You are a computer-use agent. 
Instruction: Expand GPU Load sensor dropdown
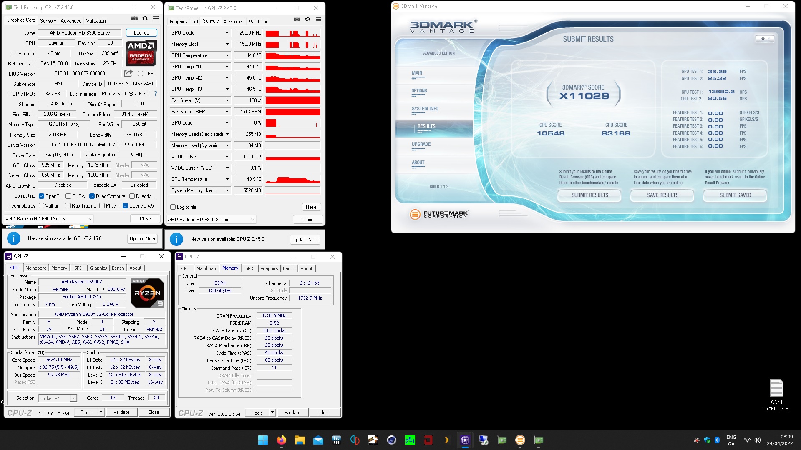coord(227,123)
